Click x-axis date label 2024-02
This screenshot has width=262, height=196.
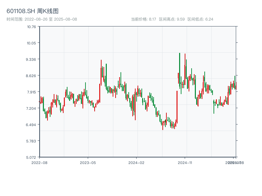click(x=136, y=163)
